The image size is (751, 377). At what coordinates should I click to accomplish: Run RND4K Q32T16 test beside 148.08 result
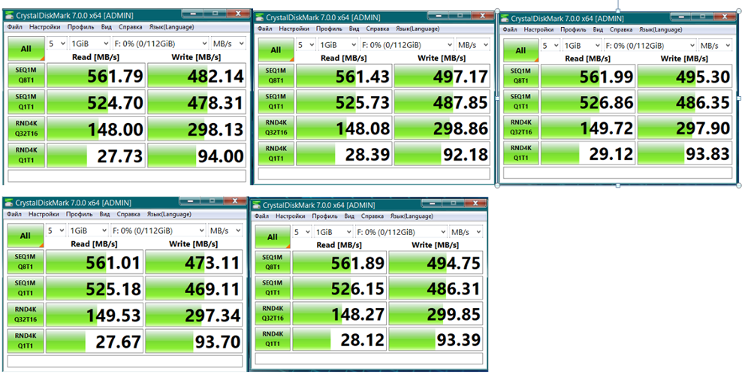point(276,128)
